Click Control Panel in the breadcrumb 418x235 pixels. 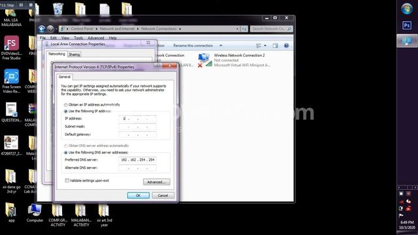point(82,29)
